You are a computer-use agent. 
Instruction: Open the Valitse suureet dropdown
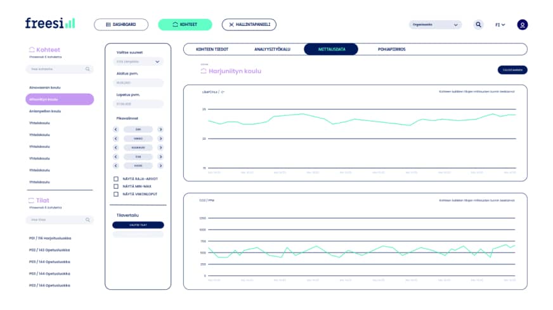[138, 61]
